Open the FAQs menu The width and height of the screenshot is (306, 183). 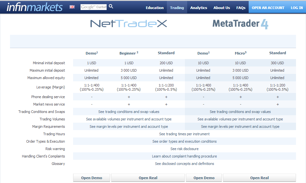point(241,8)
